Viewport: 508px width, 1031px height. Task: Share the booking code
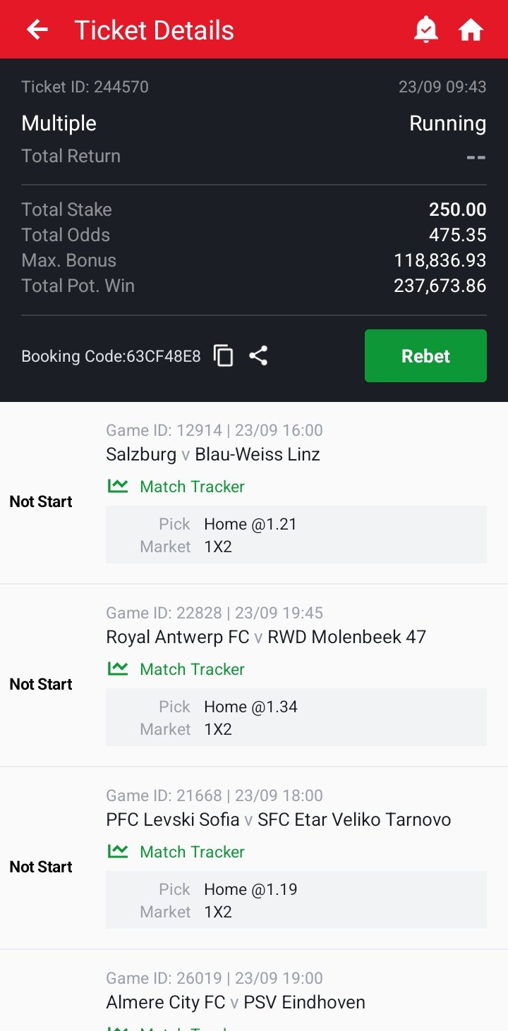pyautogui.click(x=258, y=356)
